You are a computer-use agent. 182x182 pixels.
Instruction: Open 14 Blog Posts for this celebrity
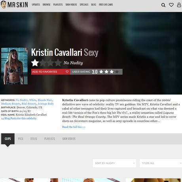point(19,118)
